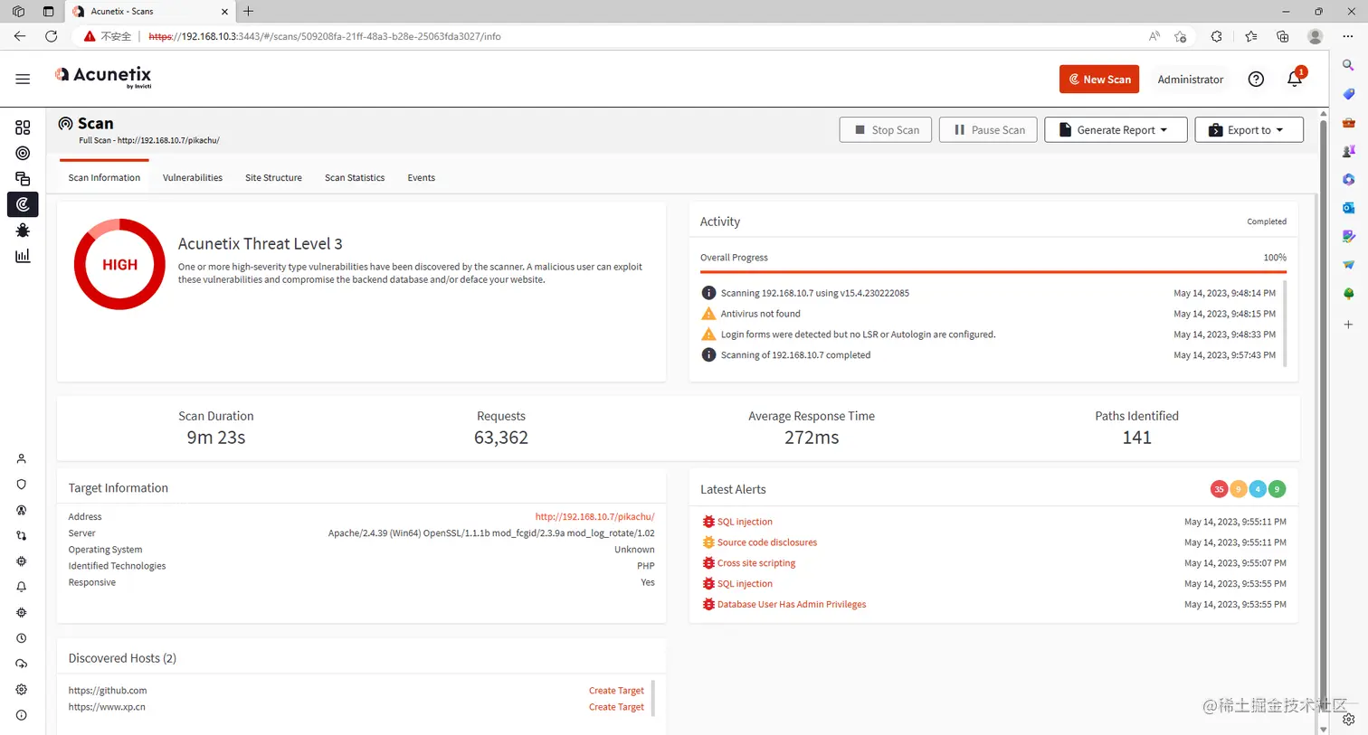Click the red high severity count badge 35
The width and height of the screenshot is (1368, 735).
tap(1219, 489)
